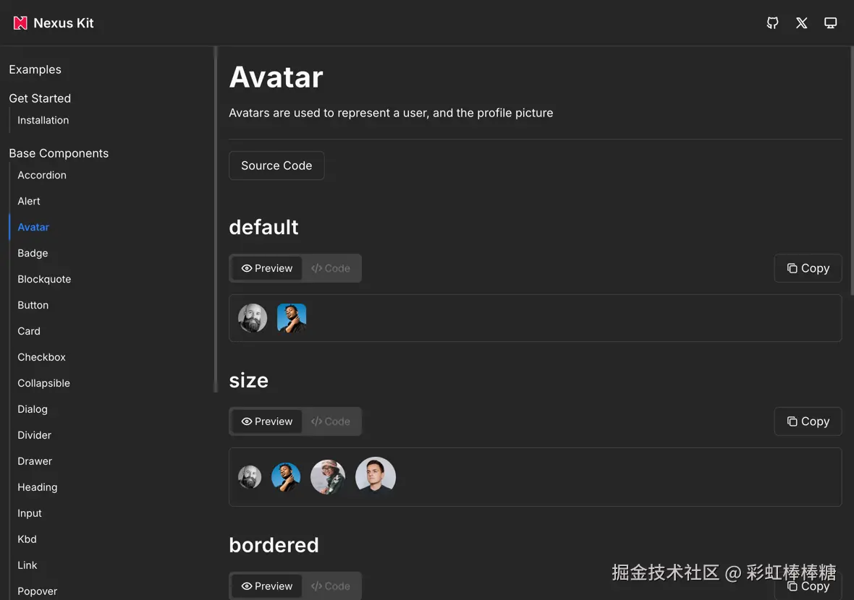Click the blue-background avatar in default preview

point(292,318)
